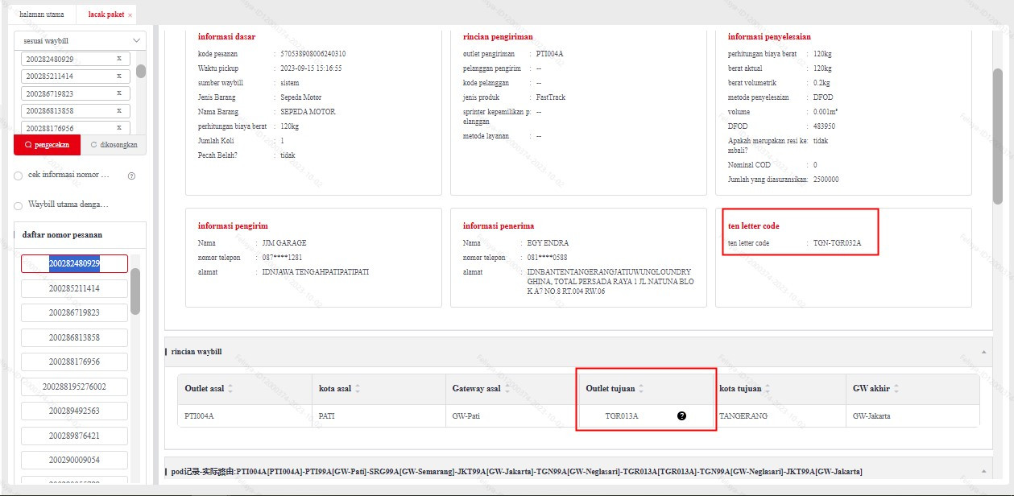Click the Waktu pickup value 2023-09-15 15:16:55

click(x=311, y=68)
